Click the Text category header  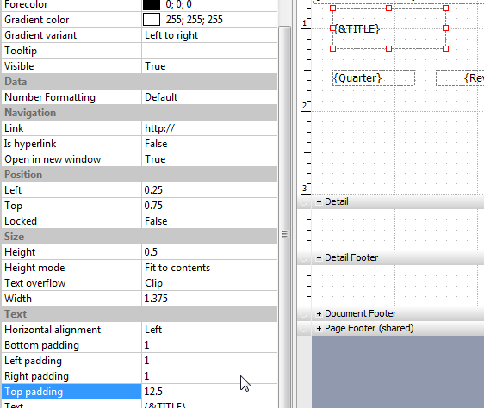[x=140, y=314]
